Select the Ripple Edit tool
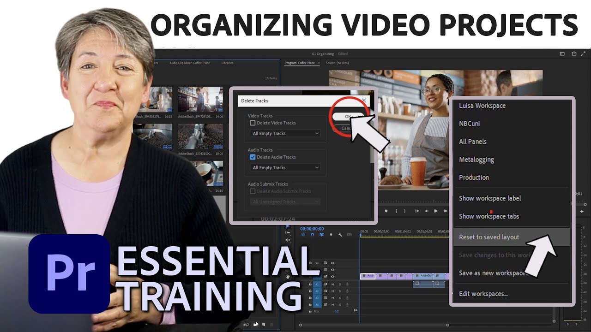 (x=288, y=240)
